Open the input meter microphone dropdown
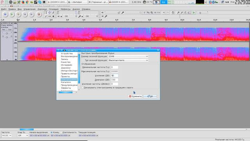Screen dimensions: 250x141 click(x=82, y=16)
